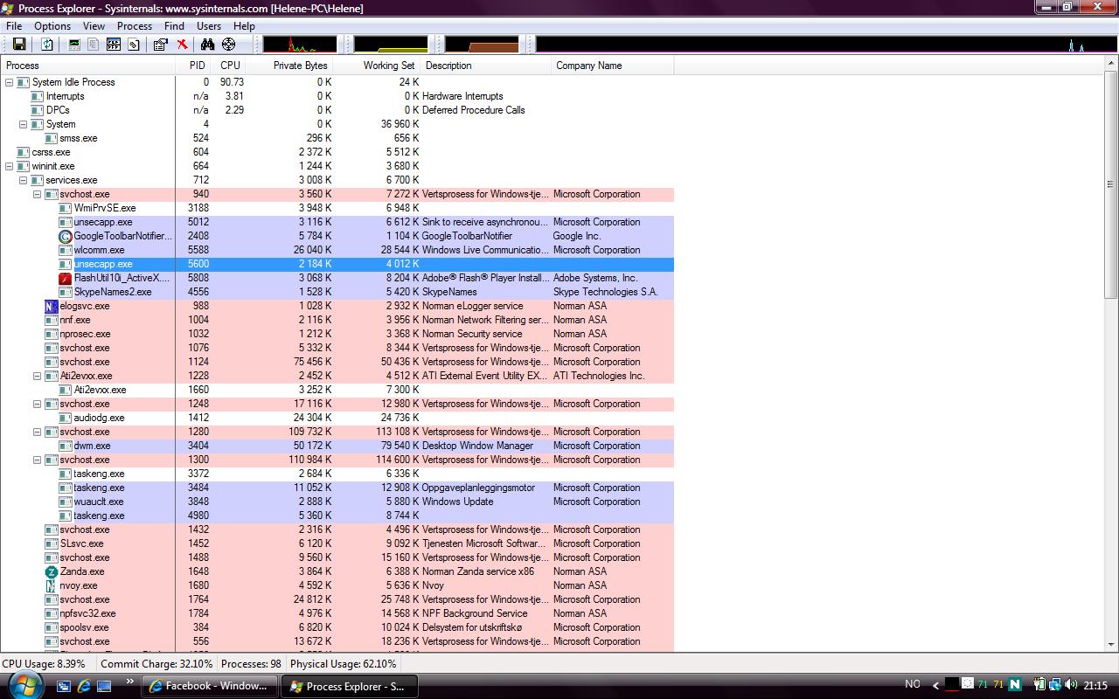Click the scrollbar down arrow
The width and height of the screenshot is (1119, 699).
click(1111, 645)
